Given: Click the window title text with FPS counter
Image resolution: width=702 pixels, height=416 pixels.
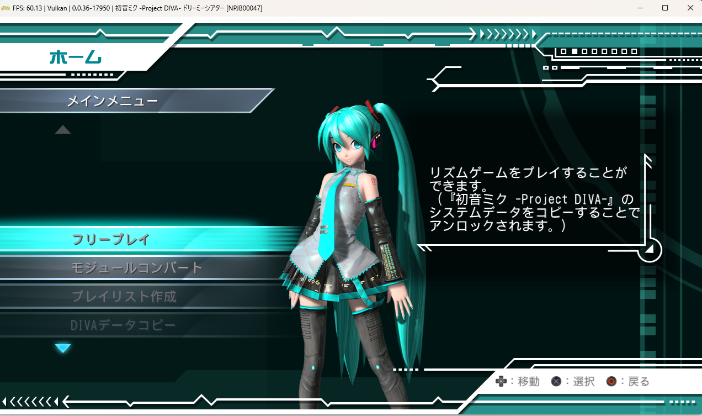Looking at the screenshot, I should (x=137, y=8).
